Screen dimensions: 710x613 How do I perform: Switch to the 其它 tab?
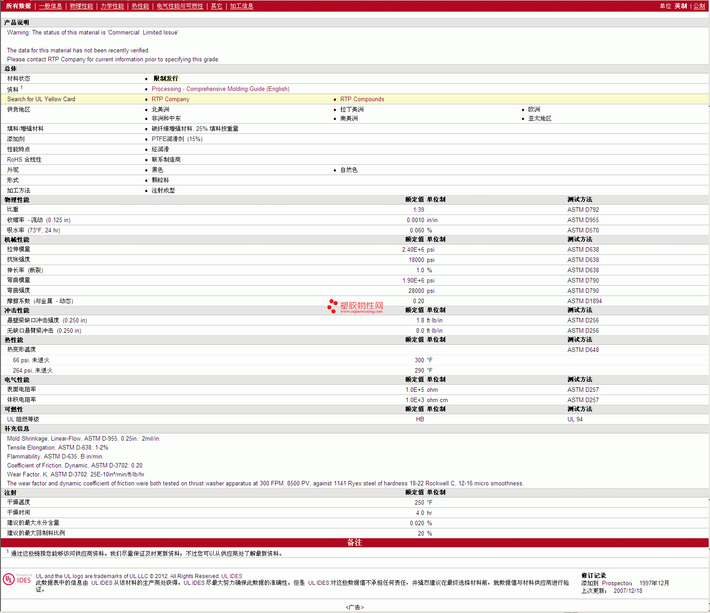[217, 6]
